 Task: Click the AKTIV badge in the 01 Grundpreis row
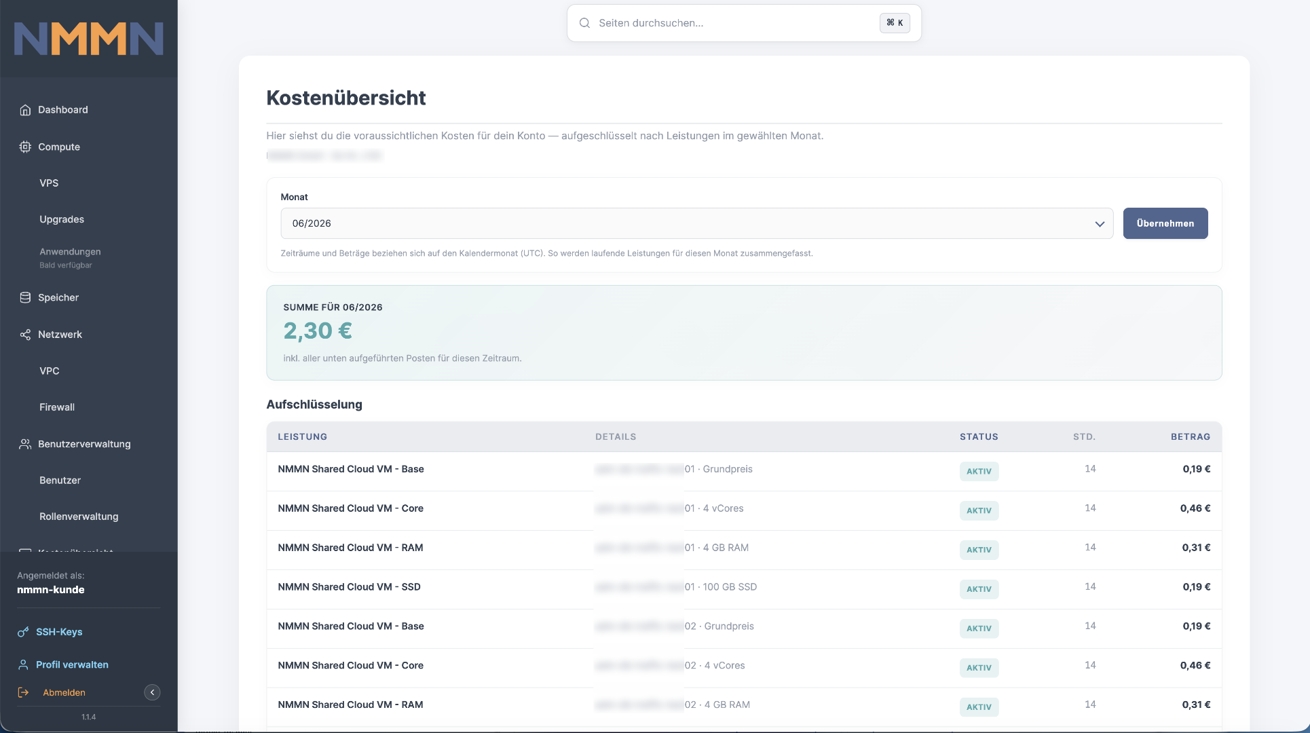[979, 471]
